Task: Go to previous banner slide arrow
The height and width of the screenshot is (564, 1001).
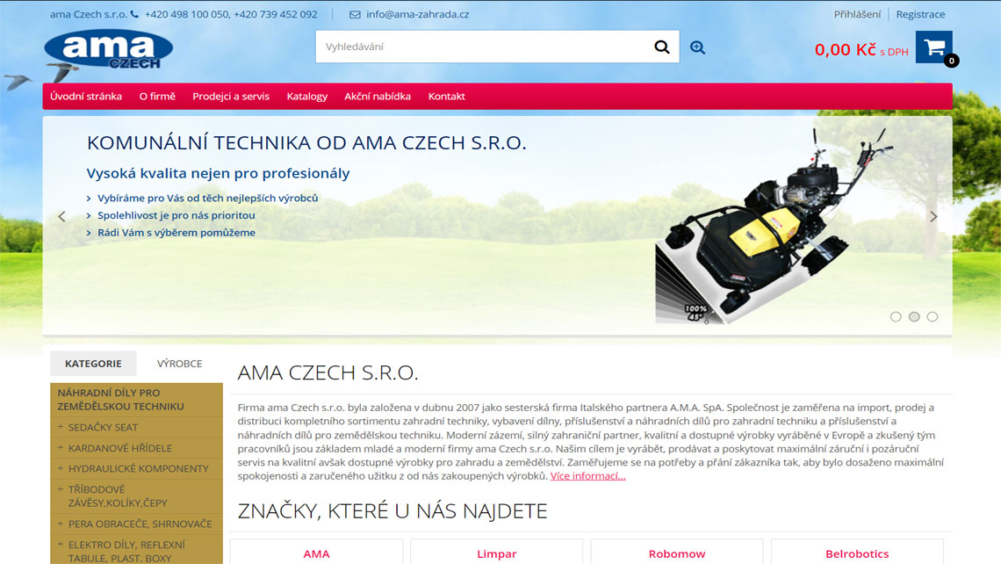Action: coord(62,216)
